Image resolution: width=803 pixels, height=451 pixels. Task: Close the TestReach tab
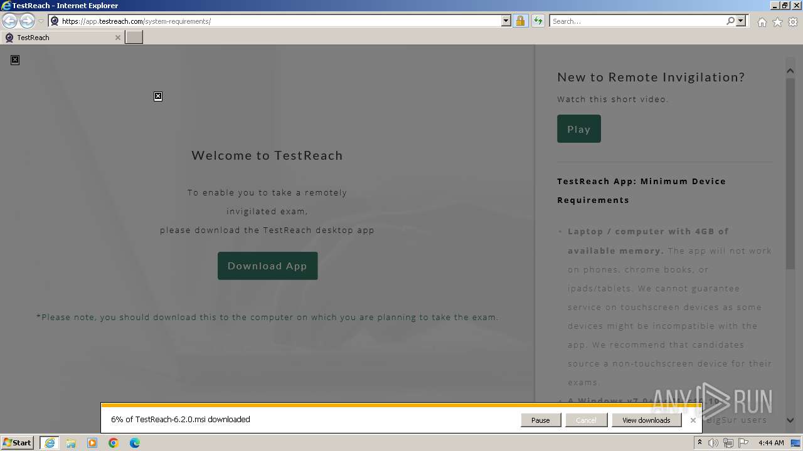coord(117,38)
